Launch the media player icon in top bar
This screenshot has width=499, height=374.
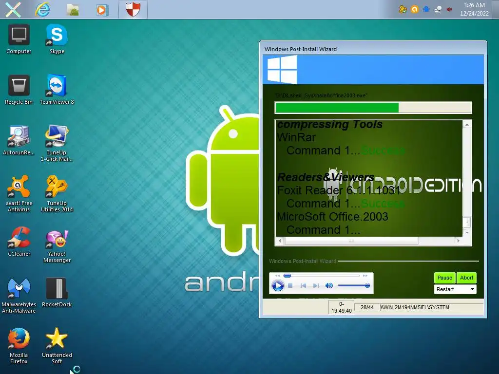coord(102,10)
